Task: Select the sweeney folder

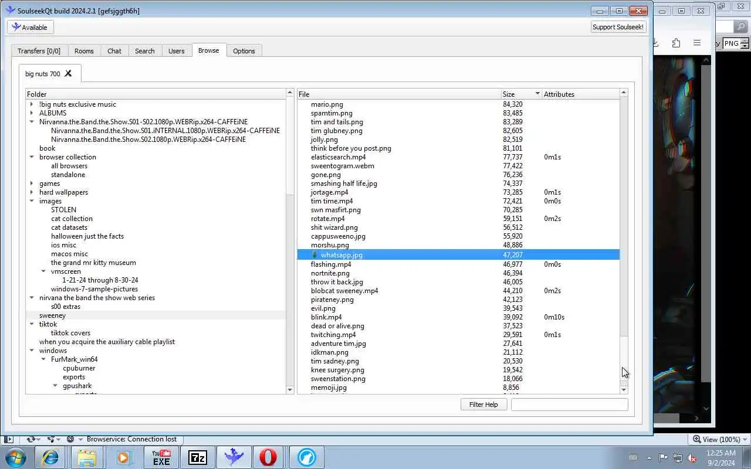Action: pyautogui.click(x=52, y=315)
